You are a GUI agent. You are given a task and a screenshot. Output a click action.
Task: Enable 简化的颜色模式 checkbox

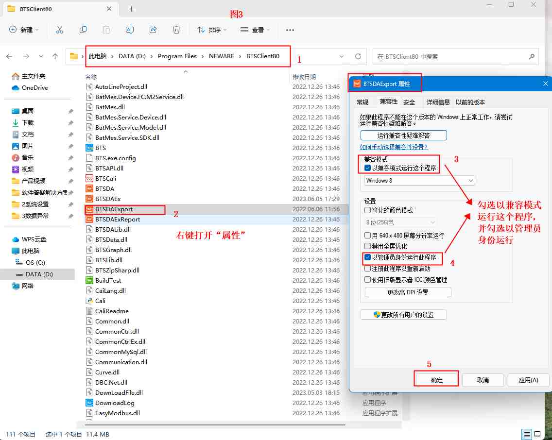click(367, 210)
